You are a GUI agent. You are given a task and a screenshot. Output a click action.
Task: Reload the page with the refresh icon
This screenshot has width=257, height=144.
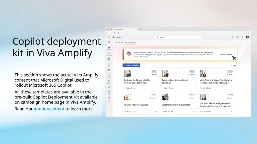[x=114, y=33]
